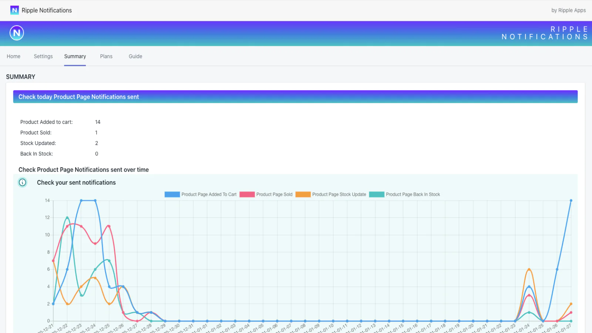This screenshot has width=592, height=333.
Task: Click the Ripple Notifications N logo icon
Action: (x=15, y=10)
